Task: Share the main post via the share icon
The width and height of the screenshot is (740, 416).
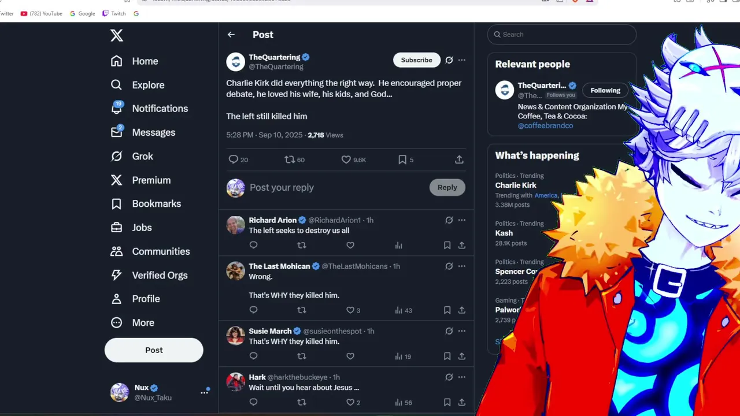Action: [x=459, y=159]
